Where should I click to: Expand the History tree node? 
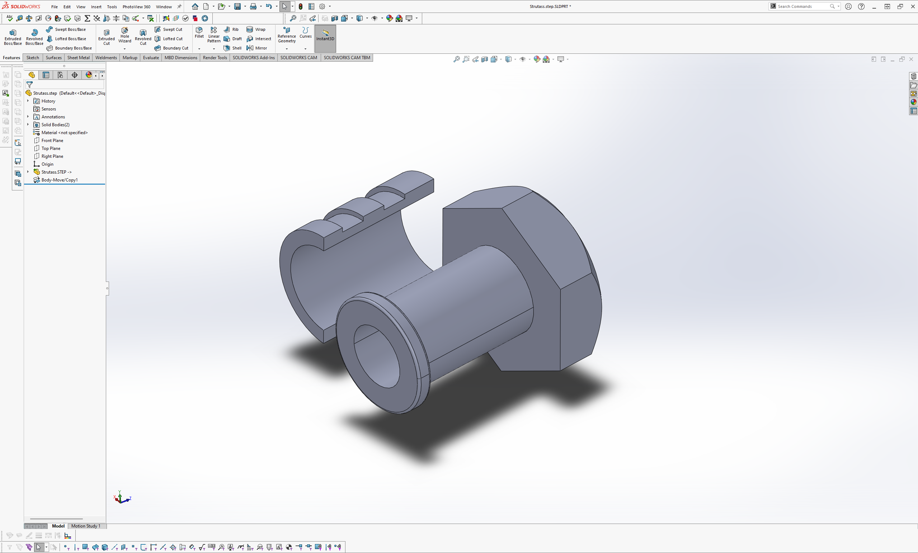point(28,101)
